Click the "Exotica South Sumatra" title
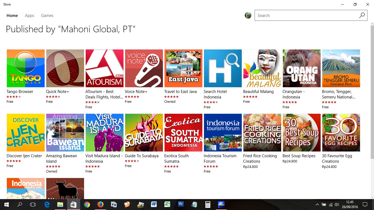The height and width of the screenshot is (210, 374). point(177,159)
